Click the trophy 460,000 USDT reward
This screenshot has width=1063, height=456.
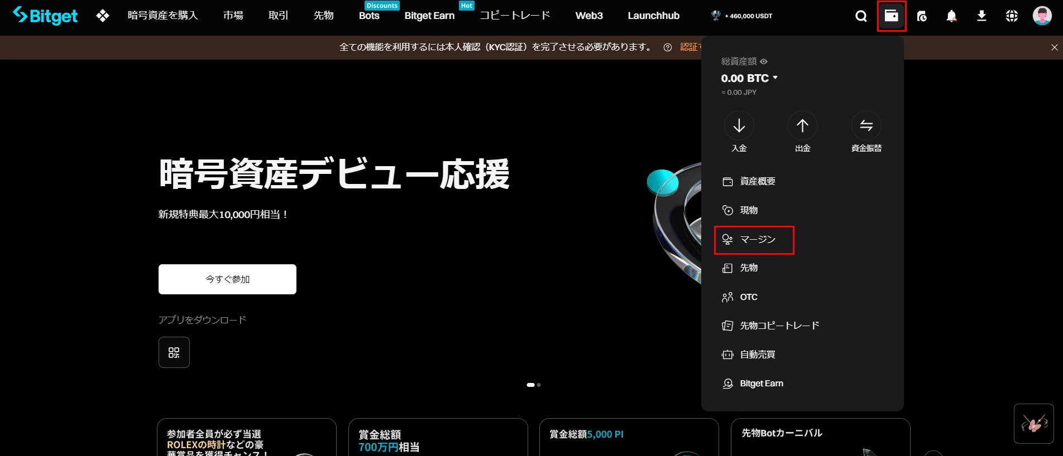click(x=741, y=16)
